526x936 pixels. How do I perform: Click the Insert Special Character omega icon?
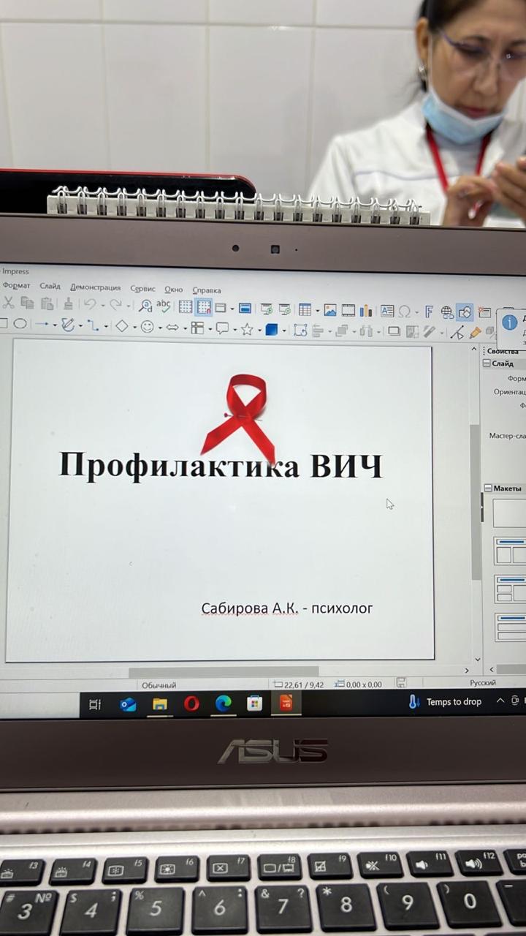pos(404,312)
